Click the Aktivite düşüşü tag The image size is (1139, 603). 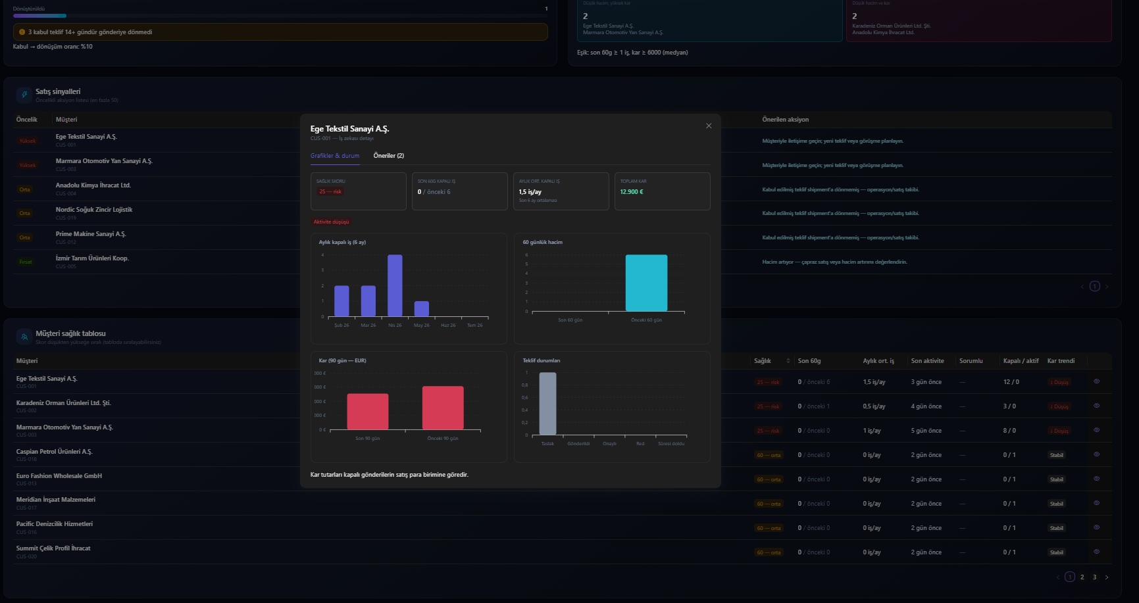click(x=332, y=222)
